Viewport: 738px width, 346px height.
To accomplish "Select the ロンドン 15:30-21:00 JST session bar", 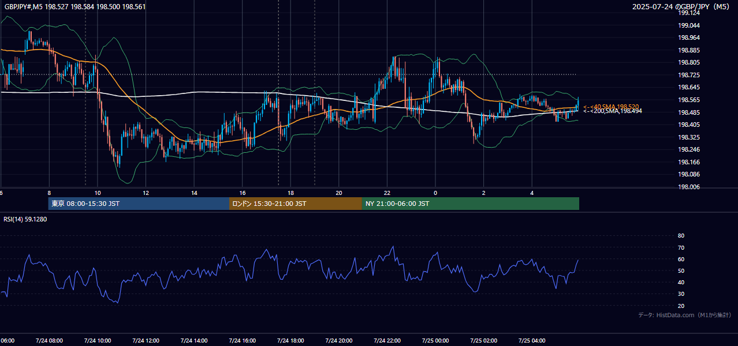I will click(296, 204).
